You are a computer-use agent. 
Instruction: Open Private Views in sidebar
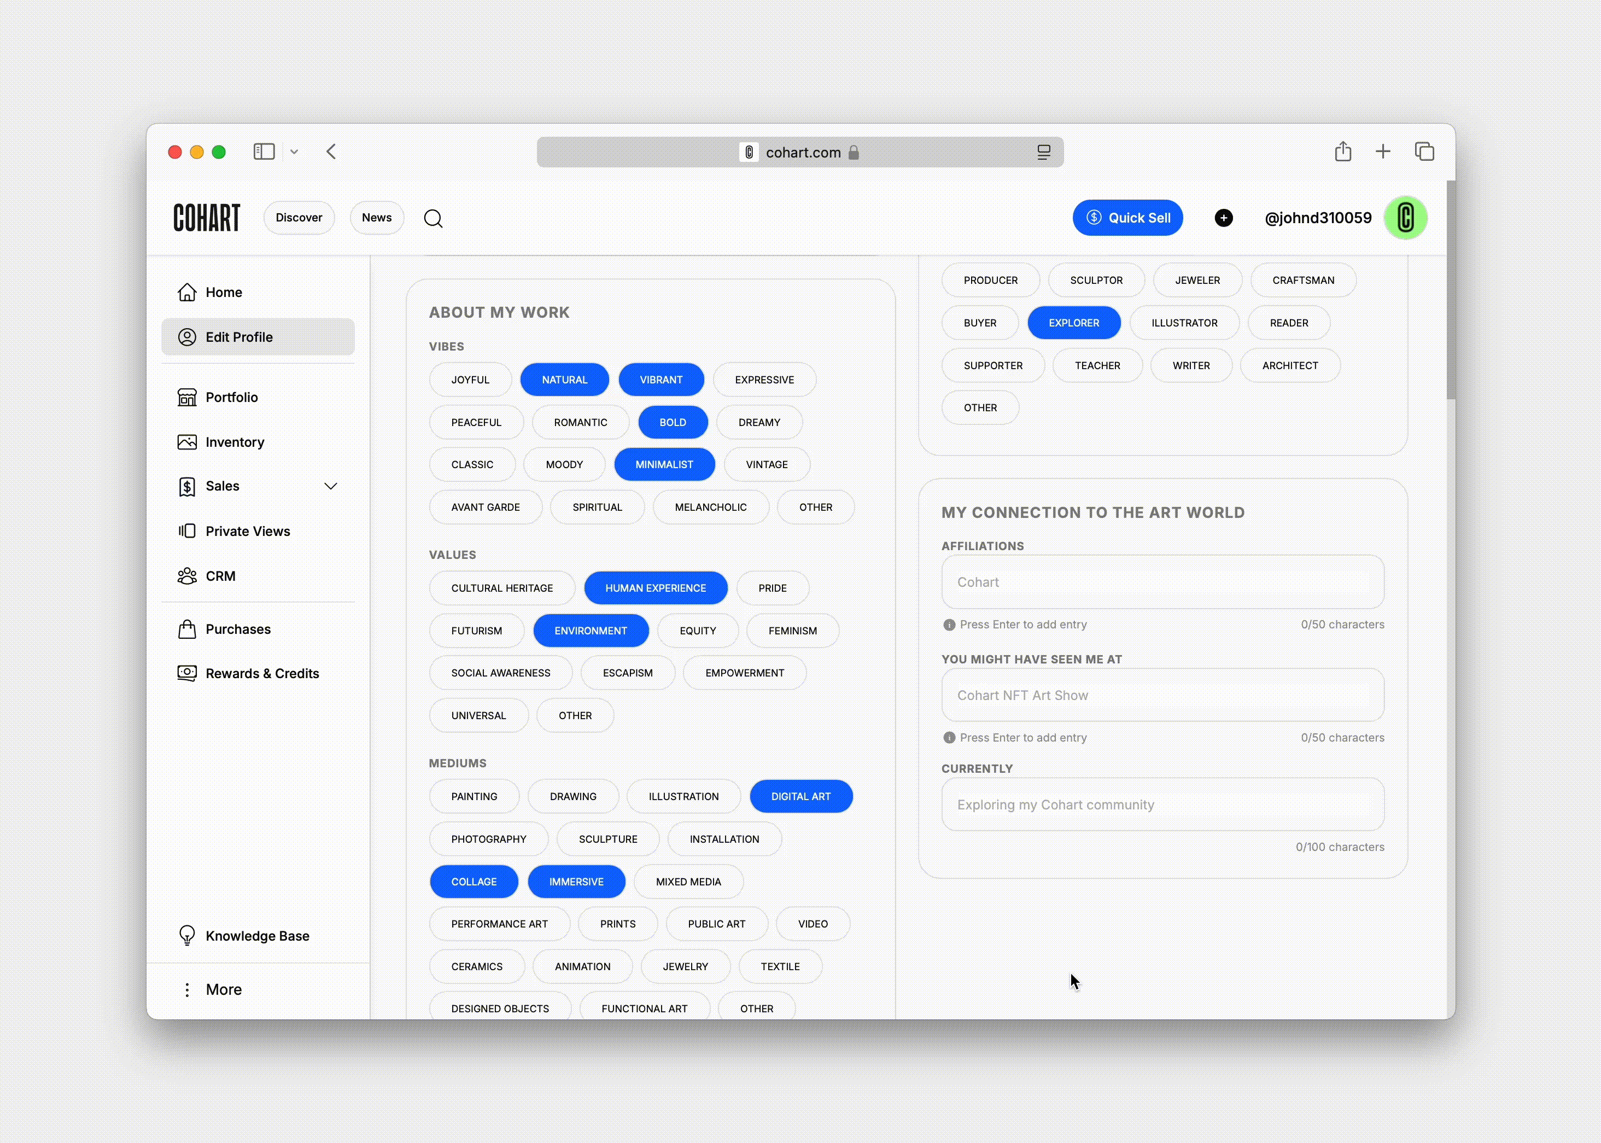[258, 530]
